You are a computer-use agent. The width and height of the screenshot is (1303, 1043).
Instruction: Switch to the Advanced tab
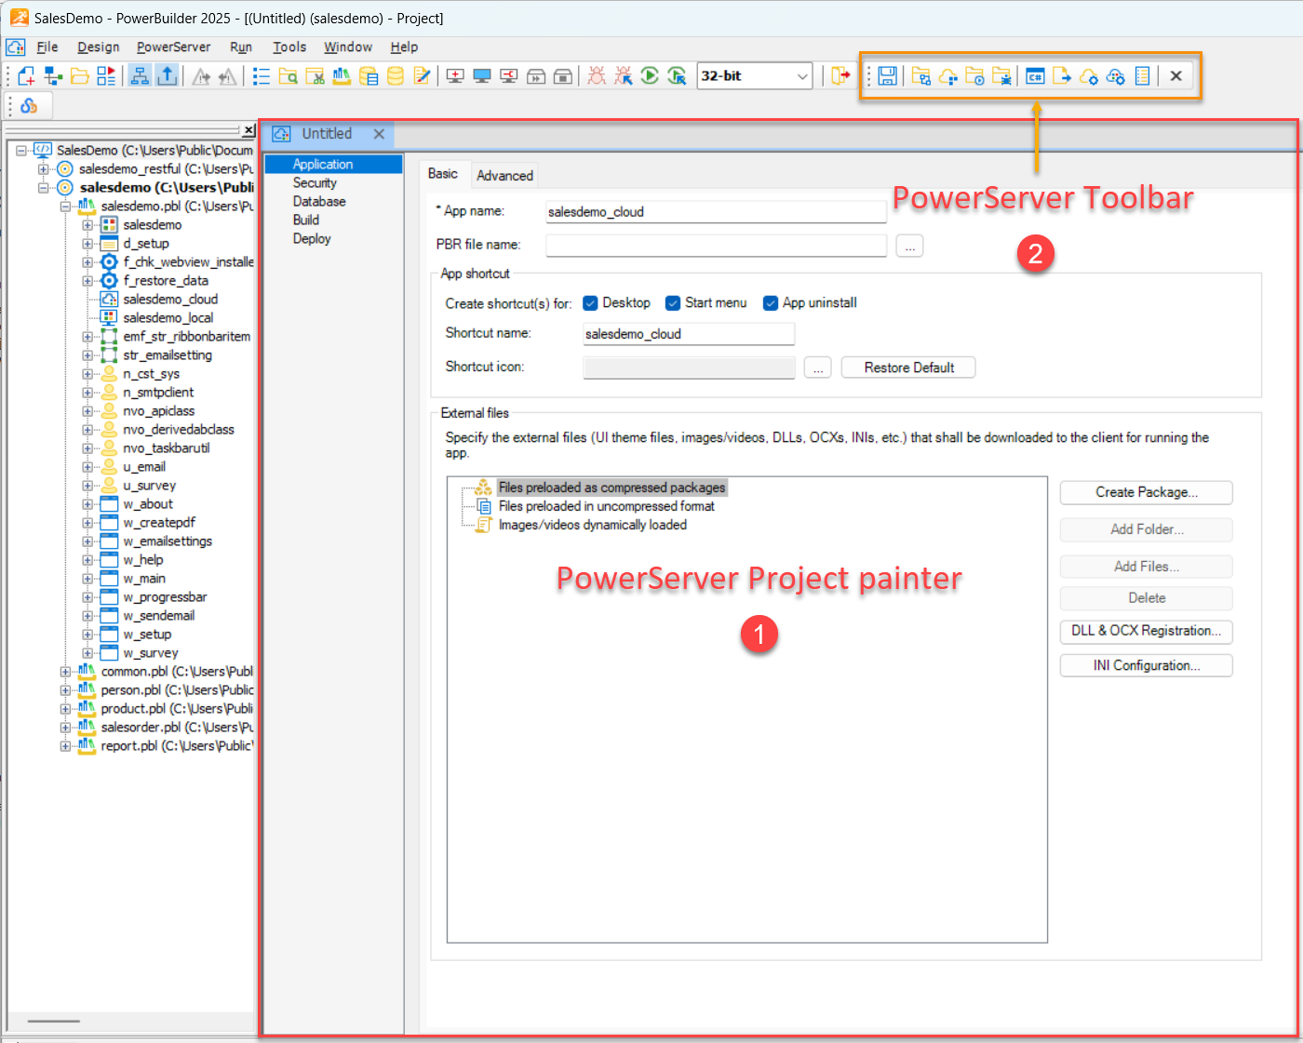504,176
